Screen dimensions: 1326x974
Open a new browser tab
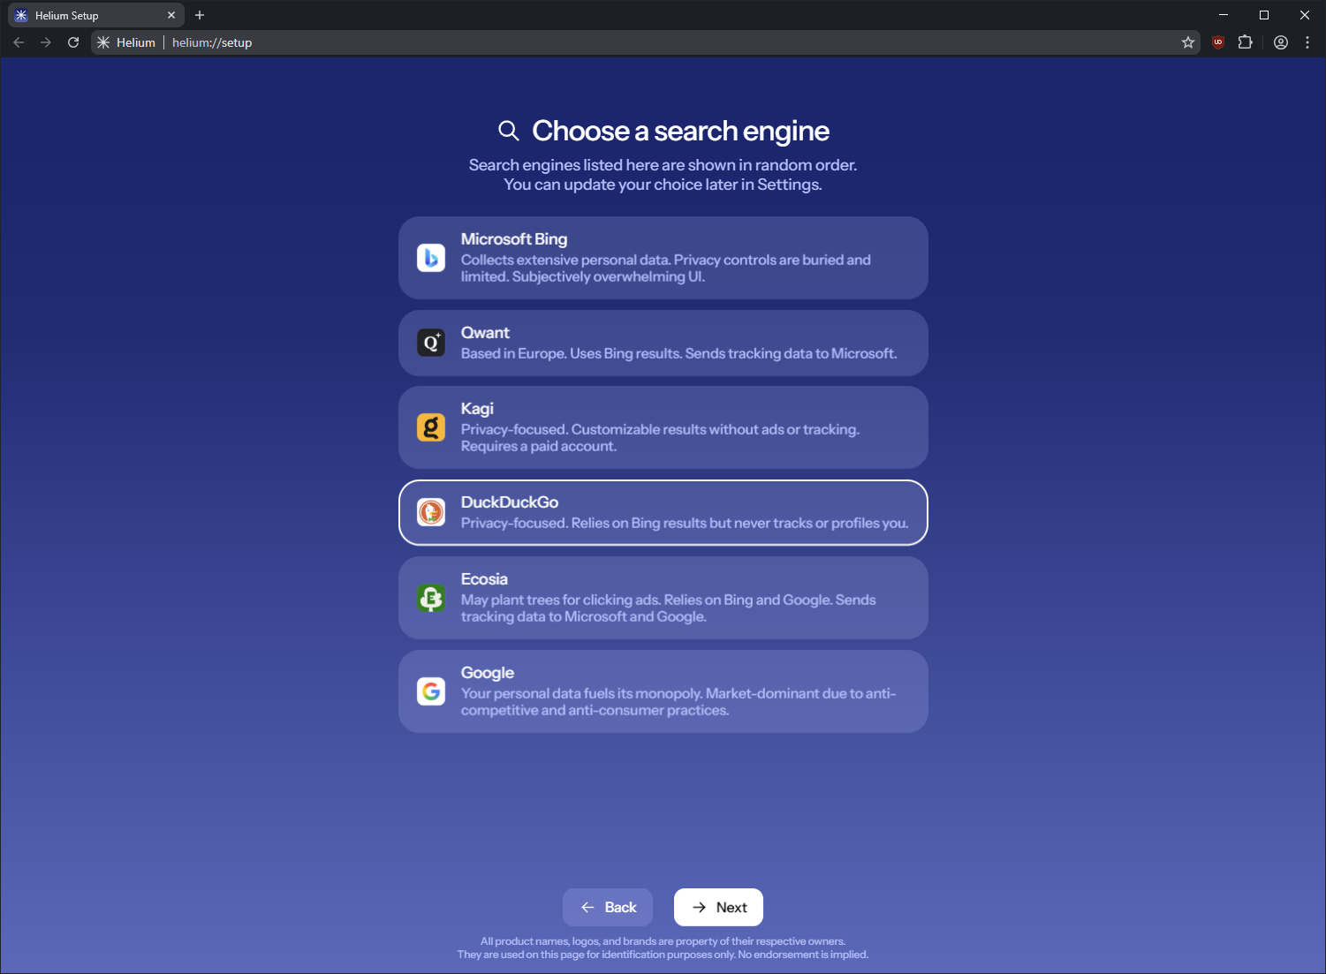coord(200,14)
